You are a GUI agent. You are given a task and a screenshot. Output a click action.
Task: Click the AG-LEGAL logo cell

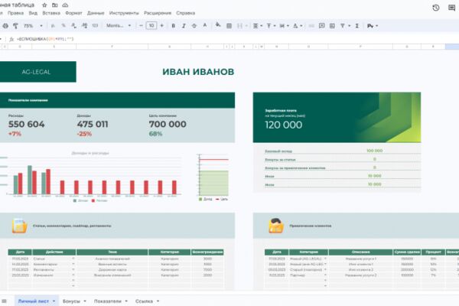(37, 72)
